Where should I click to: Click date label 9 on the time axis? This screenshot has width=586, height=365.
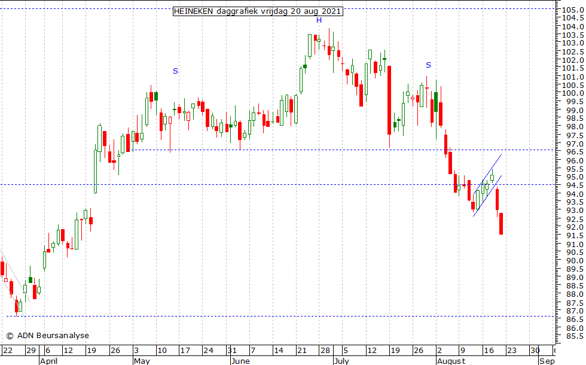463,351
